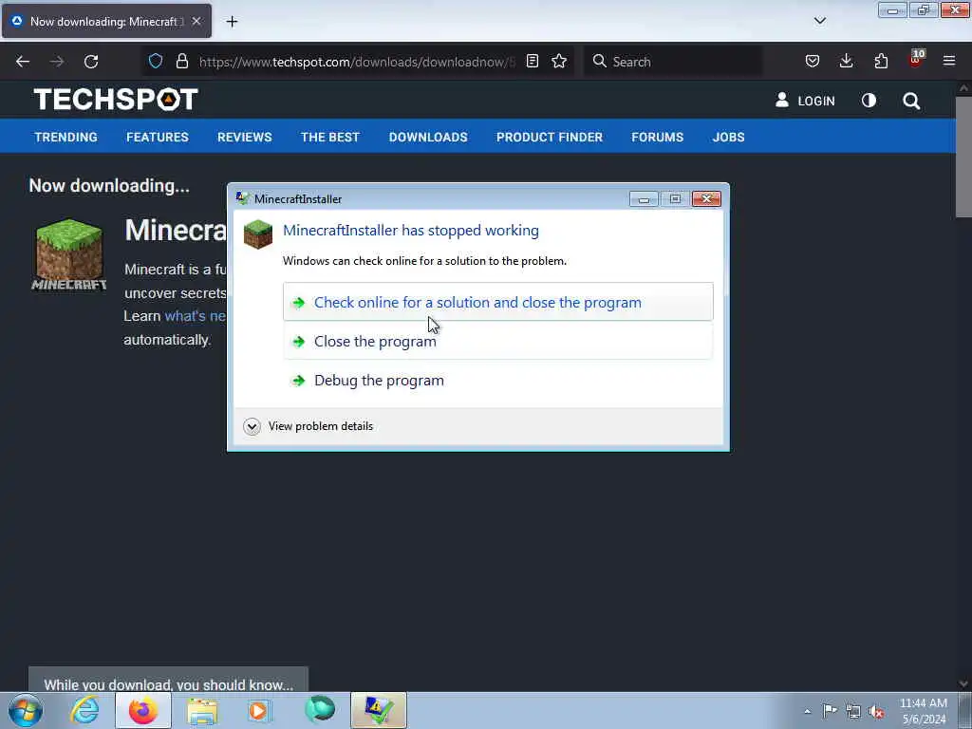Toggle TechSpot dark/light theme icon
This screenshot has height=729, width=972.
coord(869,101)
